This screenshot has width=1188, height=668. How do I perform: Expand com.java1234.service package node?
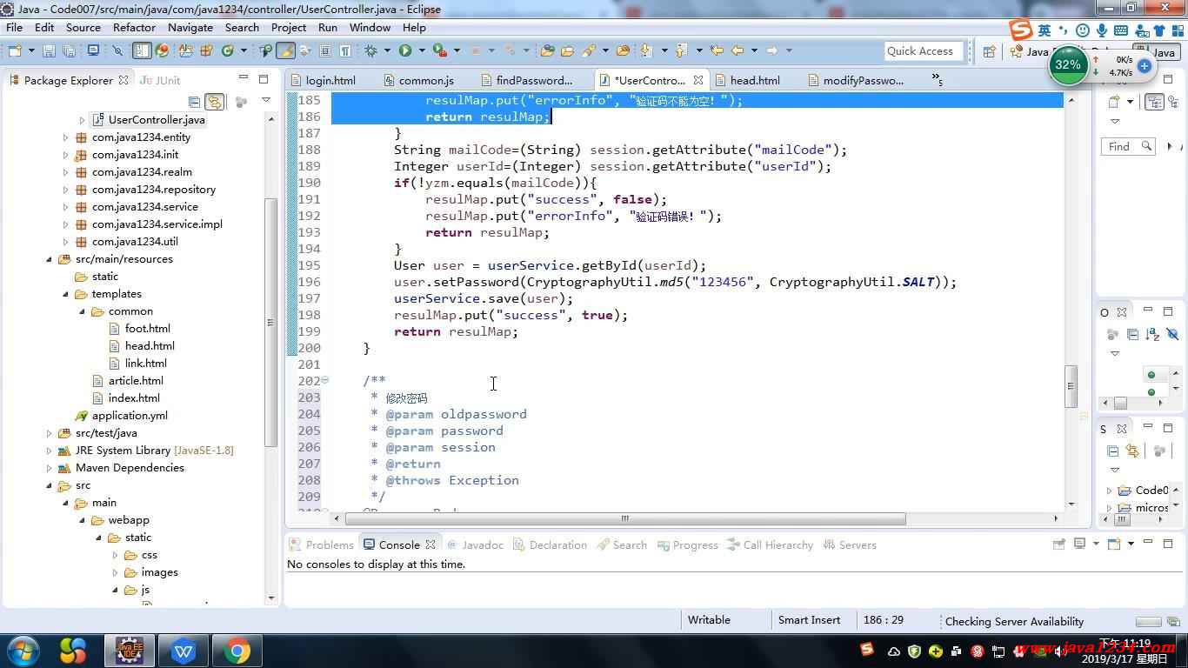(x=65, y=207)
